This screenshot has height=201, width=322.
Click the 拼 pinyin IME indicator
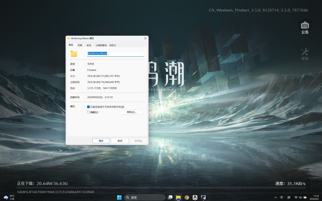pyautogui.click(x=289, y=197)
